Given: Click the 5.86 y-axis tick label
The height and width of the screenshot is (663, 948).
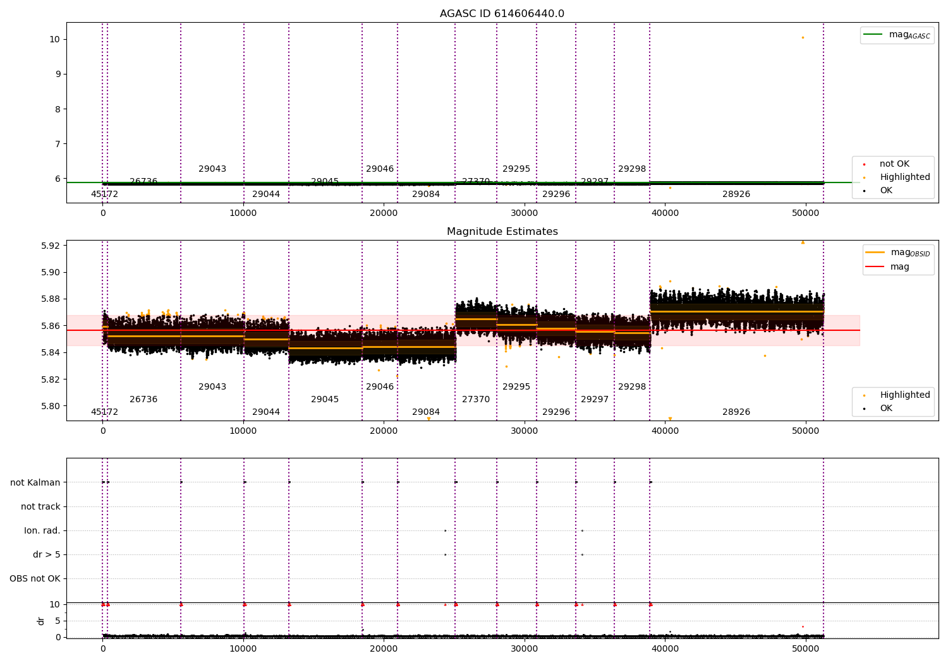Looking at the screenshot, I should [x=51, y=326].
